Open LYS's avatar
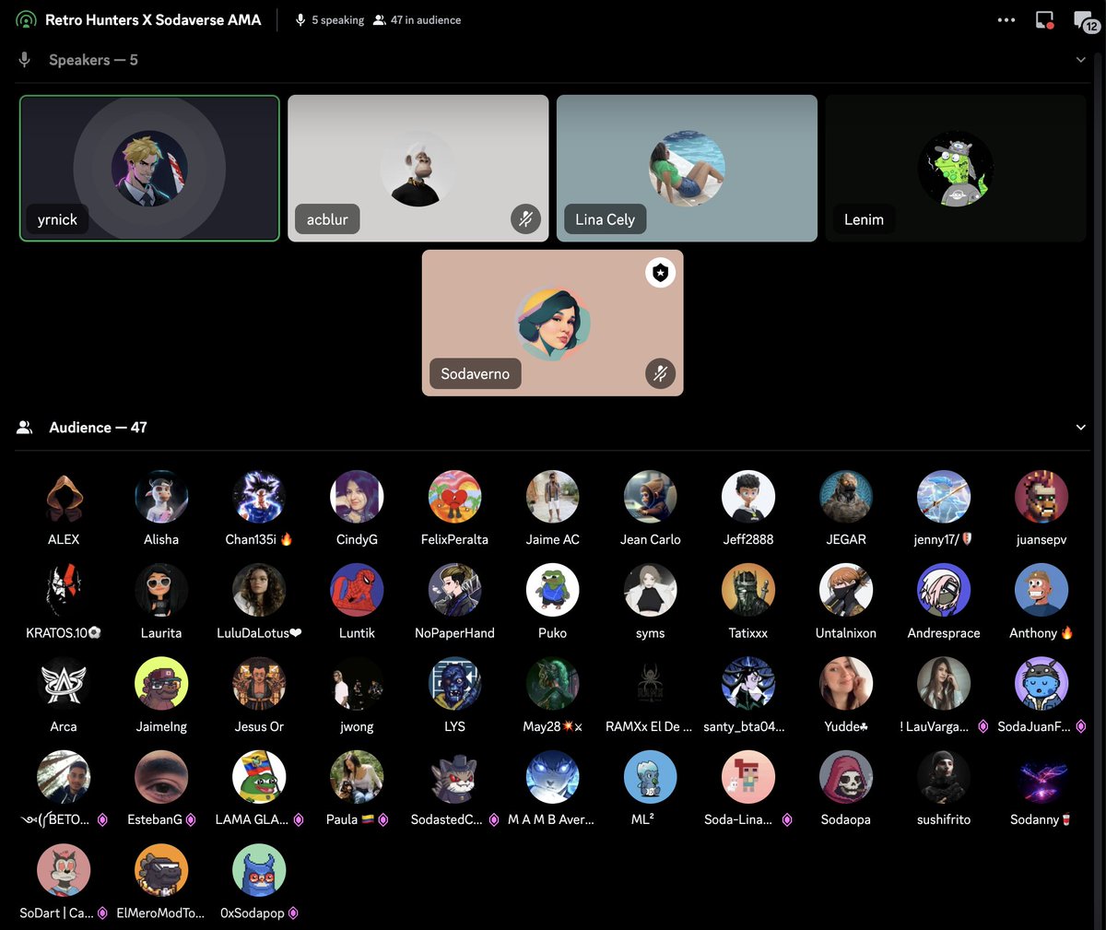 pyautogui.click(x=454, y=683)
